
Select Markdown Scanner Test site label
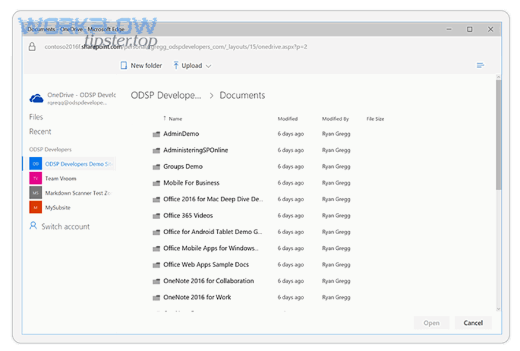[78, 193]
